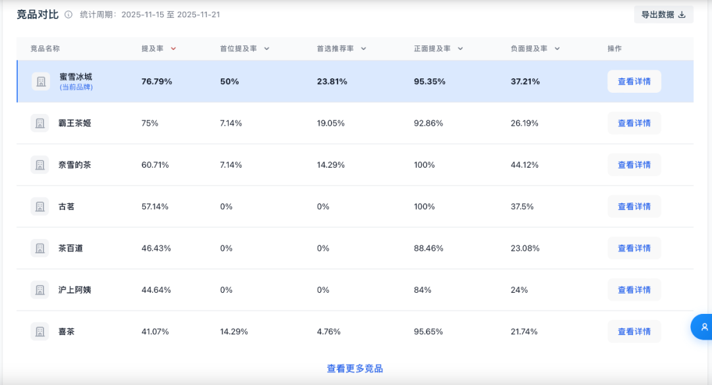
Task: Sort by 首选推荐率 column arrow
Action: click(363, 49)
